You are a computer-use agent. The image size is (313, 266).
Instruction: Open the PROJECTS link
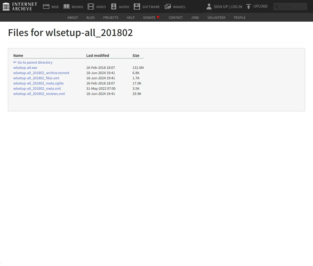coord(111,18)
